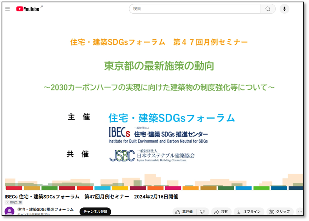Share the video using 共有

pyautogui.click(x=220, y=212)
